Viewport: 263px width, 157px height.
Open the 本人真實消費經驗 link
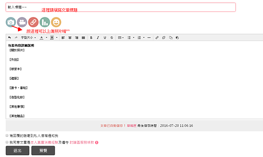click(44, 142)
